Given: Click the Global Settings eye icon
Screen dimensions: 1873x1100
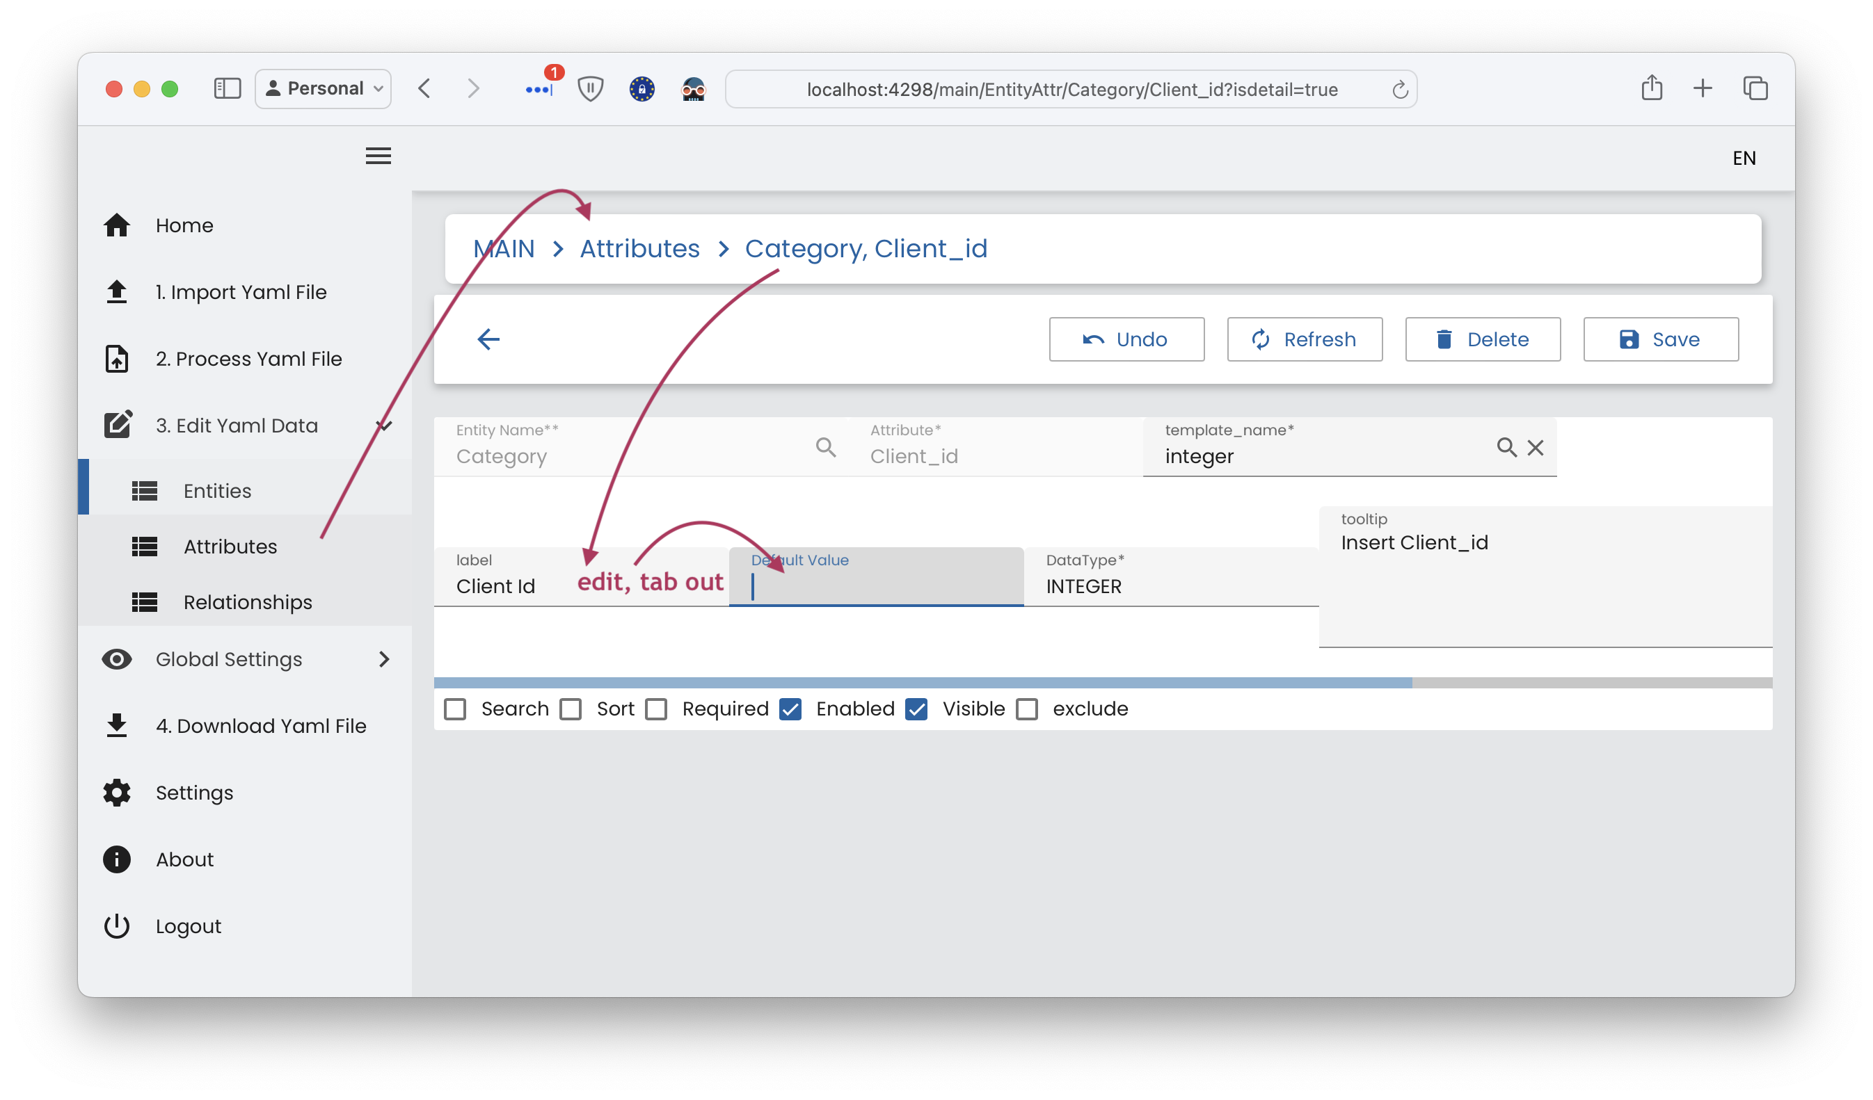Looking at the screenshot, I should [117, 658].
